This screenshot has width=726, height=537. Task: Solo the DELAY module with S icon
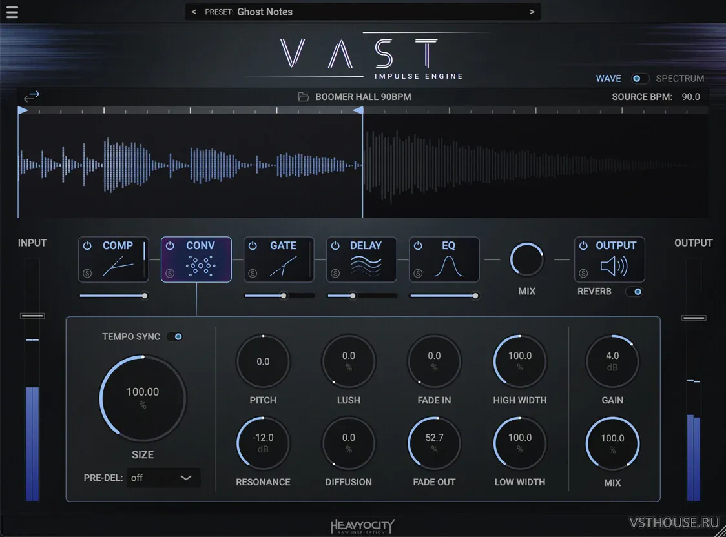click(335, 273)
